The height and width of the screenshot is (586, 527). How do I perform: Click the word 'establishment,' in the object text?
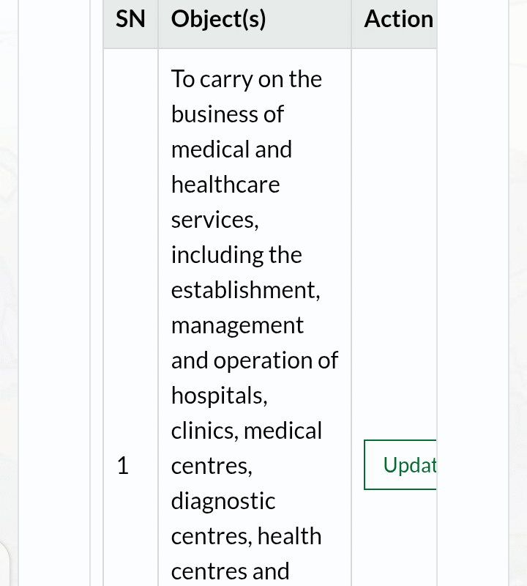point(246,290)
